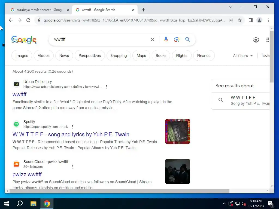Click muted volume icon in tray
This screenshot has height=209, width=279.
click(244, 204)
